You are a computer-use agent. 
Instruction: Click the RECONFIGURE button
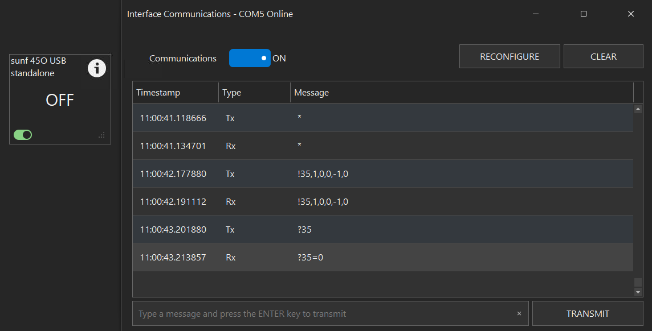[510, 56]
